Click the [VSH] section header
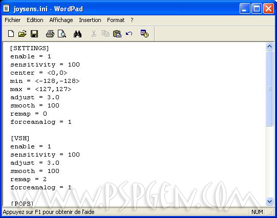 pyautogui.click(x=20, y=138)
